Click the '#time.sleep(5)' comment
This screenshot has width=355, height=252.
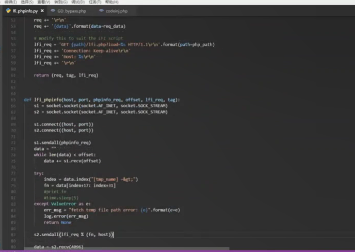(x=61, y=198)
